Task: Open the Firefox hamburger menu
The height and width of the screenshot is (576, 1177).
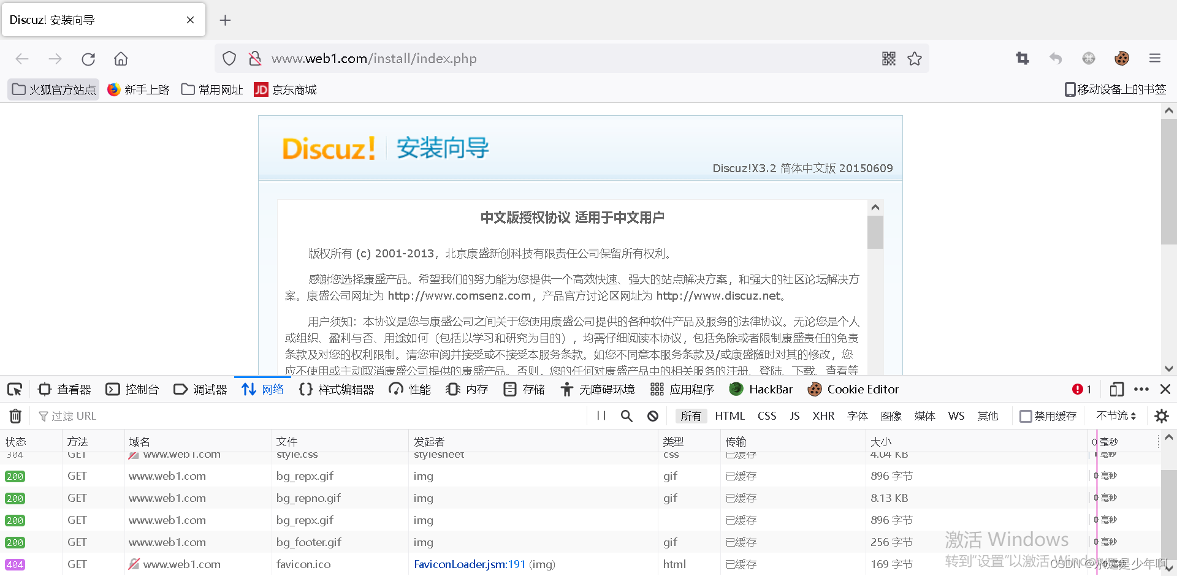Action: click(1155, 58)
